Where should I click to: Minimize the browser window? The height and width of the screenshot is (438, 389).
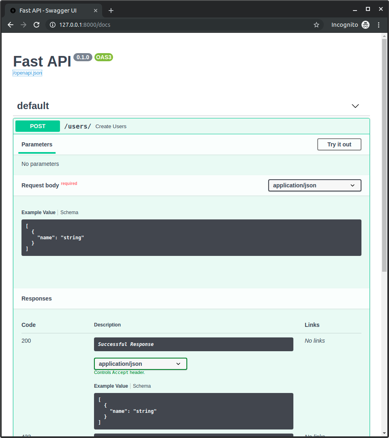coord(355,10)
